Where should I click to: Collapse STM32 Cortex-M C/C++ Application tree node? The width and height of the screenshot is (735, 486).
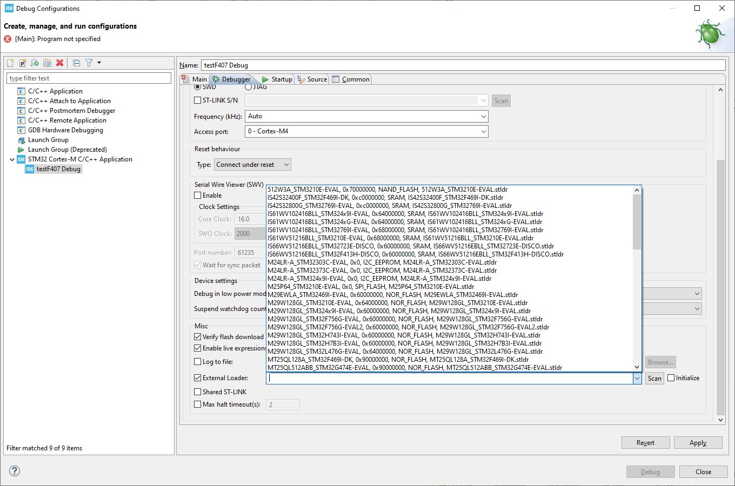12,159
